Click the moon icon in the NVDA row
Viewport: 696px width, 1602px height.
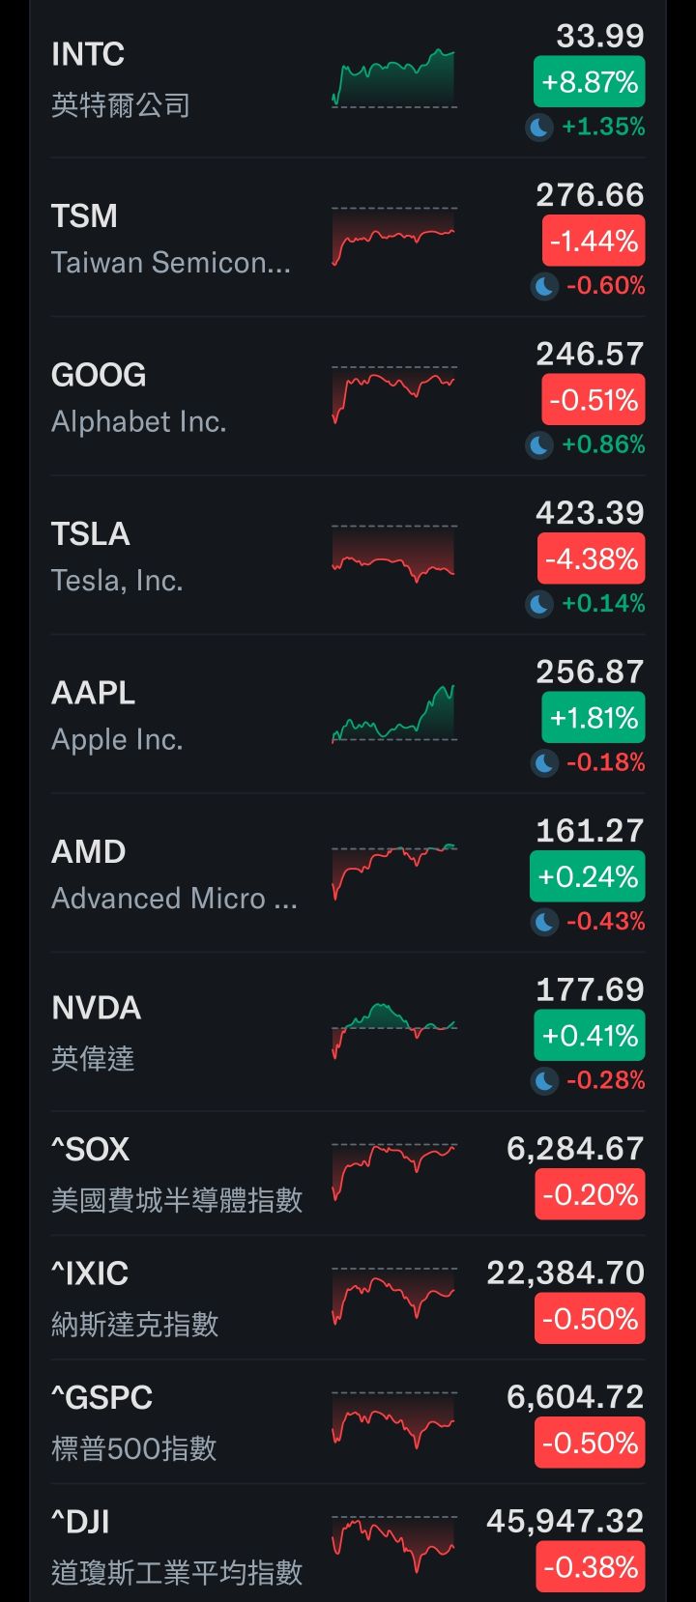click(544, 1080)
